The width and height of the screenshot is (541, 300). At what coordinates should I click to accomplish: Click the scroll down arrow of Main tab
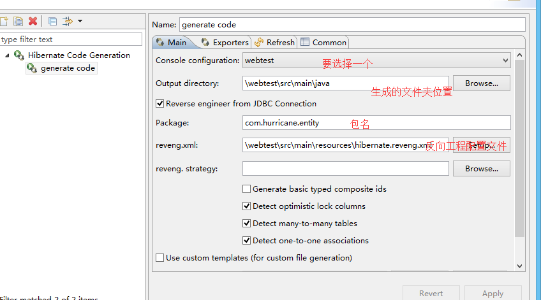tap(519, 266)
